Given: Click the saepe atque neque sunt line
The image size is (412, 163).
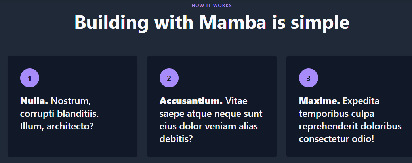Looking at the screenshot, I should coord(211,114).
